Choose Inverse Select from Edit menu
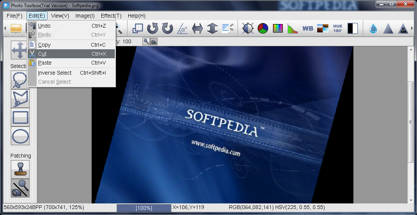The height and width of the screenshot is (215, 417). (x=71, y=73)
